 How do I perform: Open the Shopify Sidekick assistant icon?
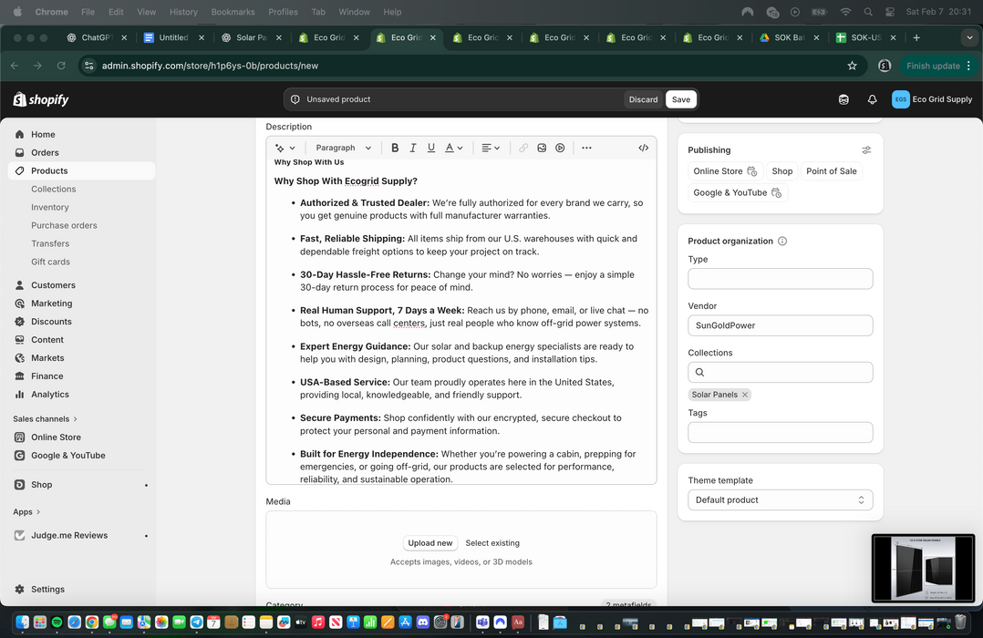[843, 99]
